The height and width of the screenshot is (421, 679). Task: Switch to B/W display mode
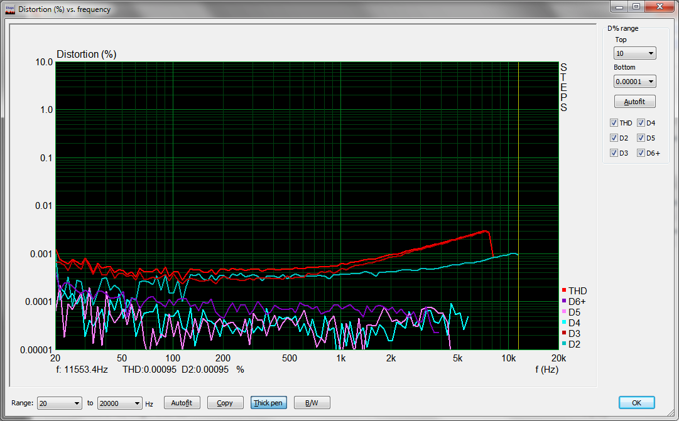[x=311, y=403]
